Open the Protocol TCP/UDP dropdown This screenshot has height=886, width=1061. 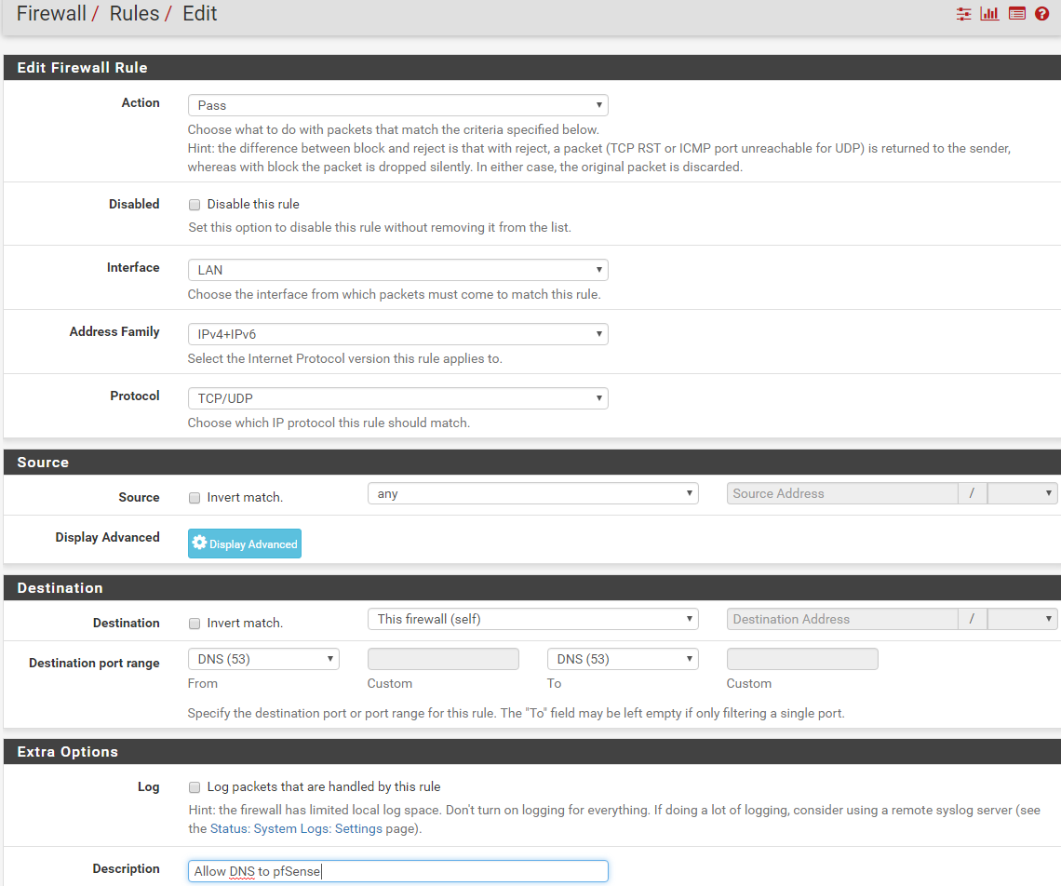(397, 398)
